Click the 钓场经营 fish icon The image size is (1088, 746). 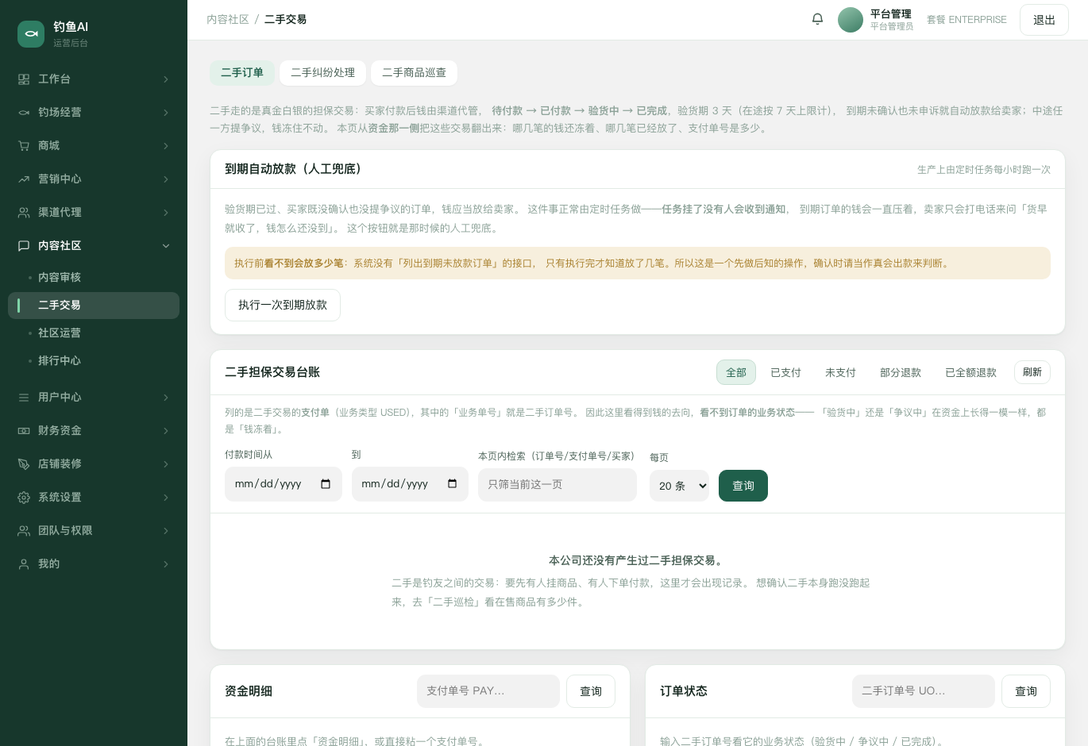coord(24,113)
